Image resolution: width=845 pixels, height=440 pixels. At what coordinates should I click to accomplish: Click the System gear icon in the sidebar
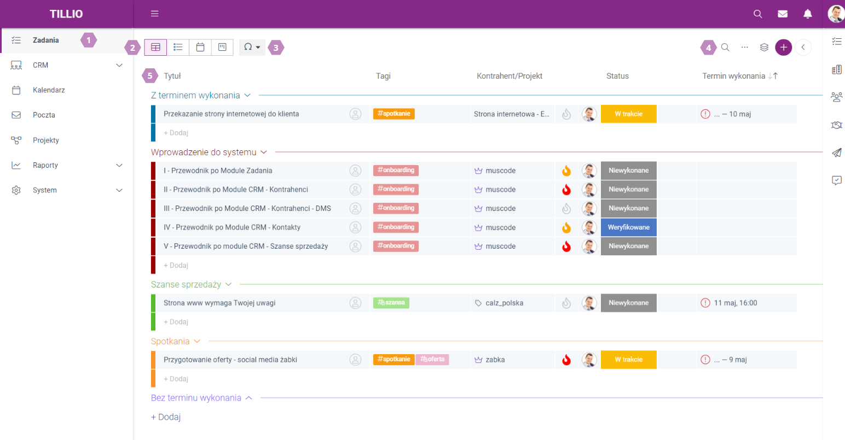[x=16, y=190]
